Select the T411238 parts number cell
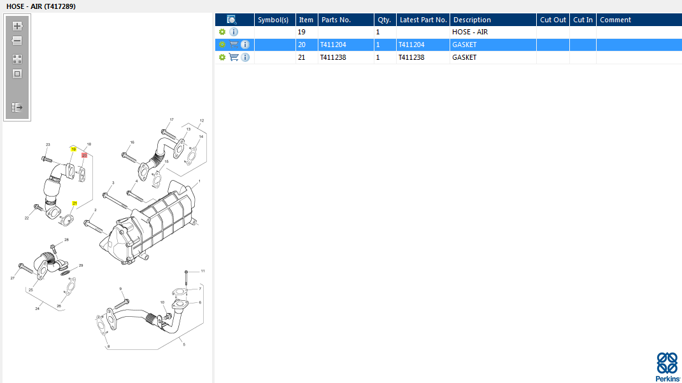The image size is (682, 383). [x=346, y=57]
